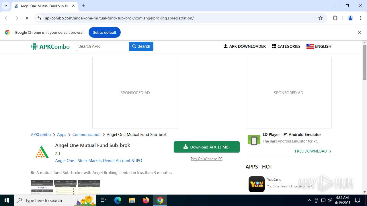Open the Chrome profile avatar
367x206 pixels.
(x=350, y=18)
